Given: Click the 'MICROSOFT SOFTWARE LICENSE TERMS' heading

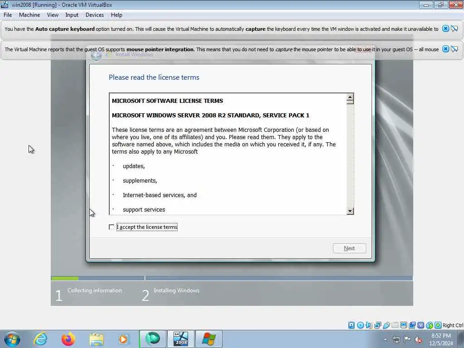Looking at the screenshot, I should 168,101.
